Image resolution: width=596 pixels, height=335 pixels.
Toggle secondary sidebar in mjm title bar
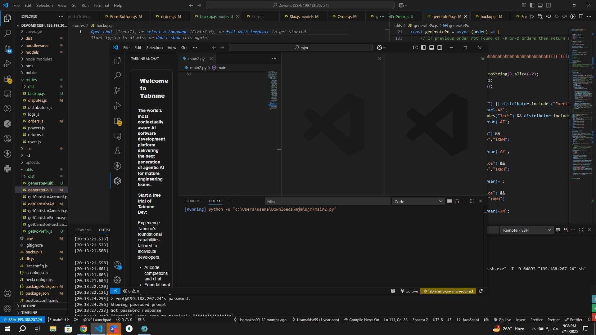[440, 47]
